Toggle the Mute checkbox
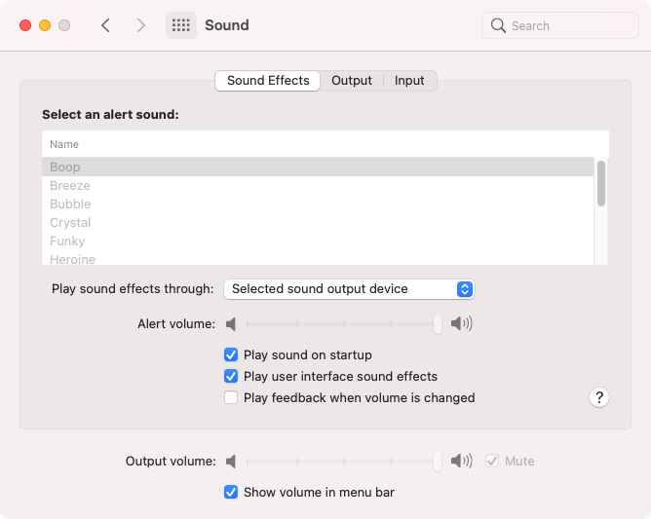Viewport: 651px width, 519px height. (x=492, y=461)
